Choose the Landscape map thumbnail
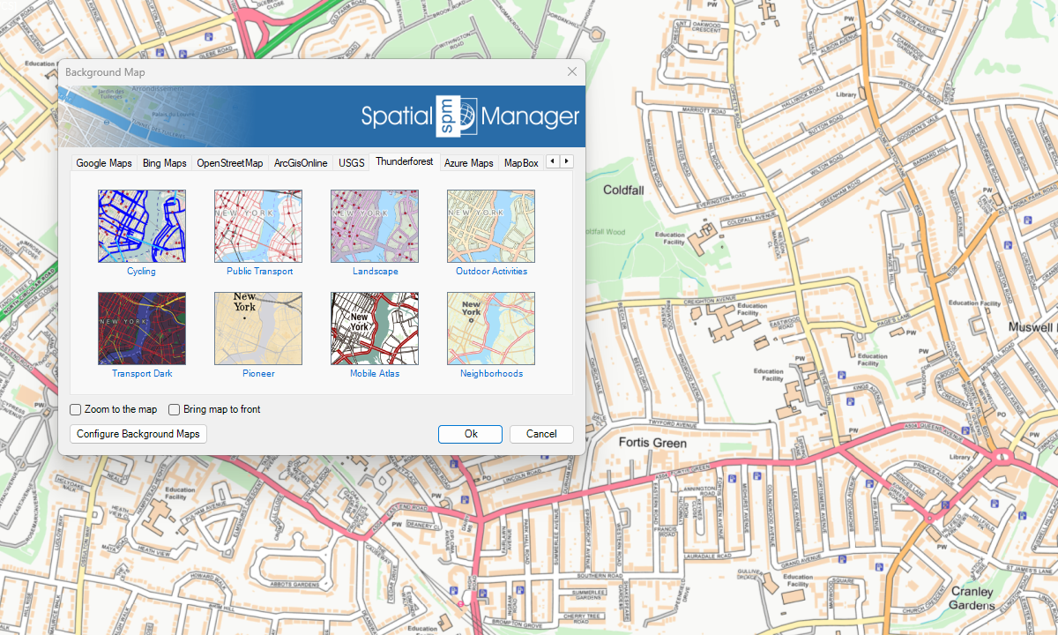 [374, 226]
